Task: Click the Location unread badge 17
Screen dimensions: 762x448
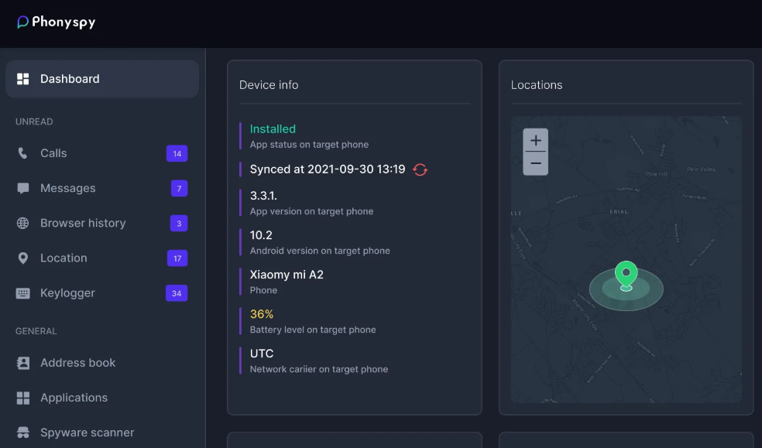Action: (x=177, y=258)
